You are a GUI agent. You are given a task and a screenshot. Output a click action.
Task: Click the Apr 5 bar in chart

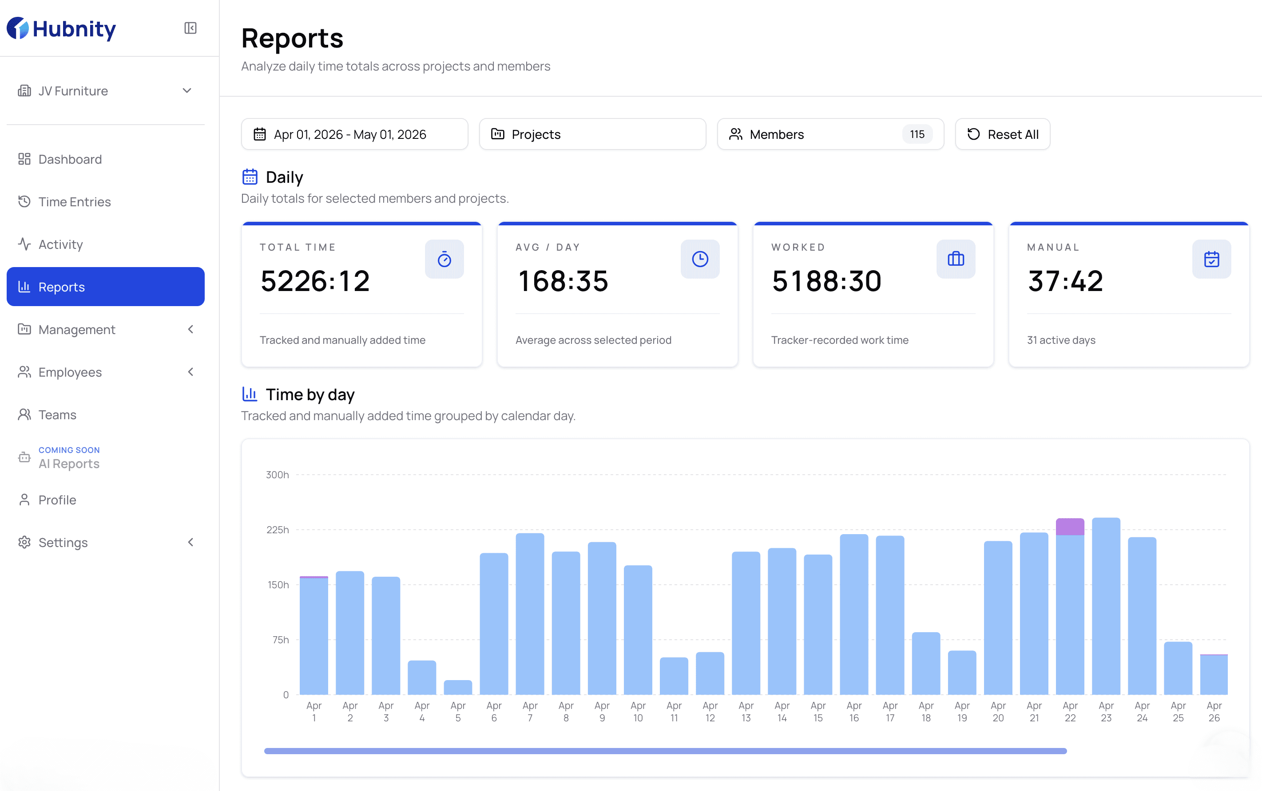point(458,688)
